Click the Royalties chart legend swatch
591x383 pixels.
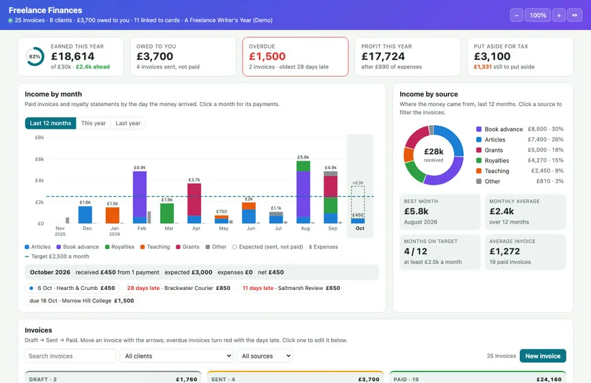pos(107,247)
